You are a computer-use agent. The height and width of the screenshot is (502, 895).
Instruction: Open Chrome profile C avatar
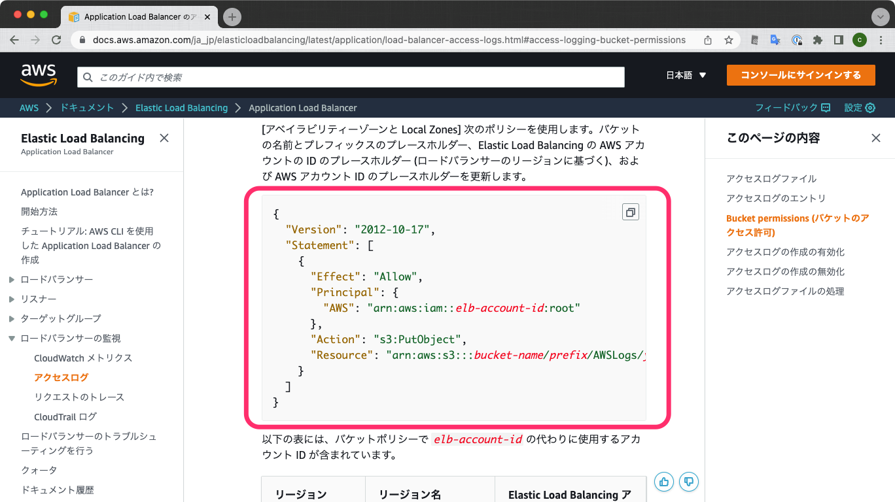[x=860, y=40]
